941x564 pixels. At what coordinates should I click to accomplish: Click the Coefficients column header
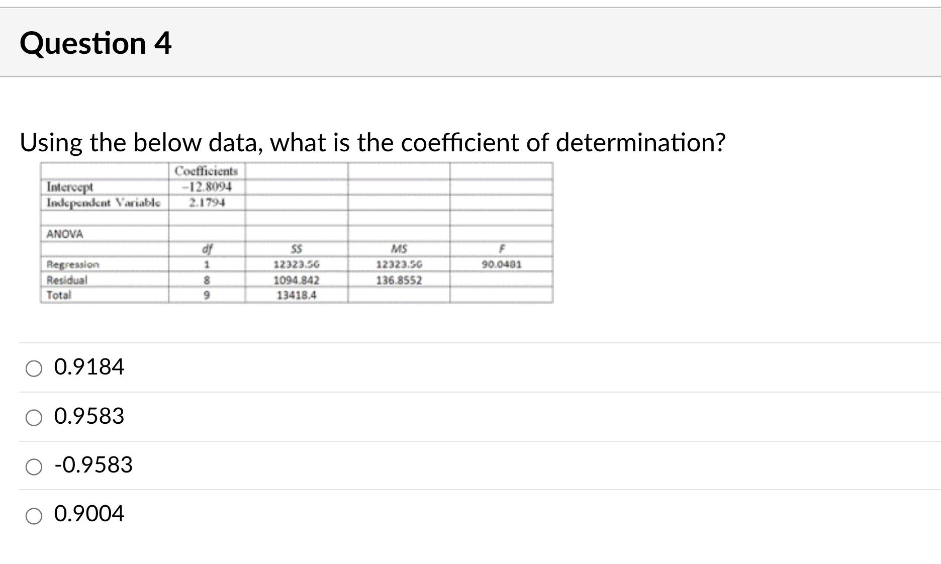pos(207,170)
